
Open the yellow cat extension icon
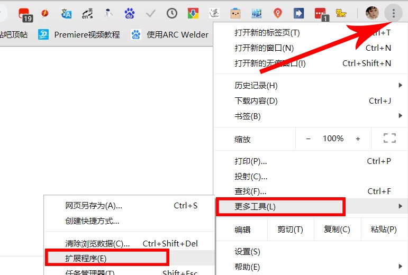click(341, 13)
